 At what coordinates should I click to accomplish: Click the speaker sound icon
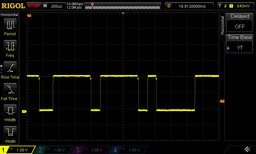point(247,150)
